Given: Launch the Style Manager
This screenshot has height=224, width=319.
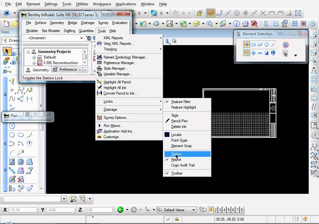Looking at the screenshot, I should pos(129,68).
